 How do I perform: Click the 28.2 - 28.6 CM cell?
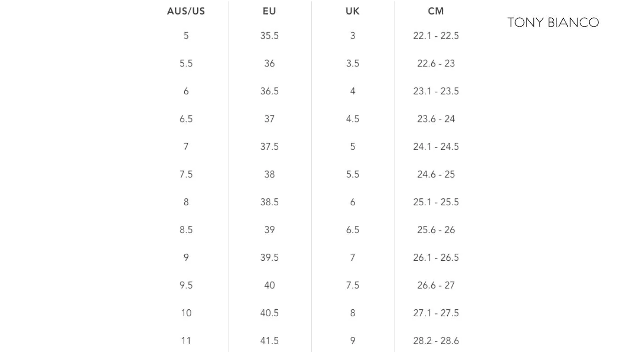[x=436, y=341]
